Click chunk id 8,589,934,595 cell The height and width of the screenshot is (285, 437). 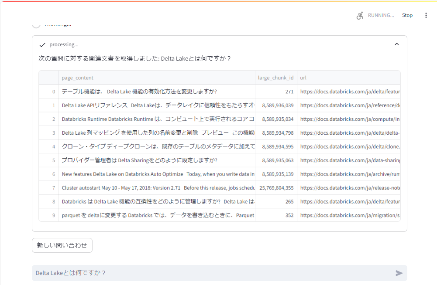(x=276, y=146)
